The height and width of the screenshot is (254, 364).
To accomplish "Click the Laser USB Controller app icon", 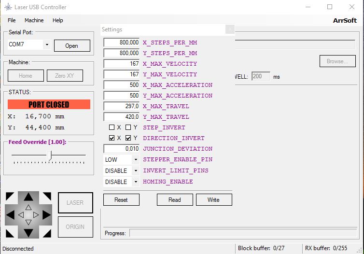I will pos(8,7).
